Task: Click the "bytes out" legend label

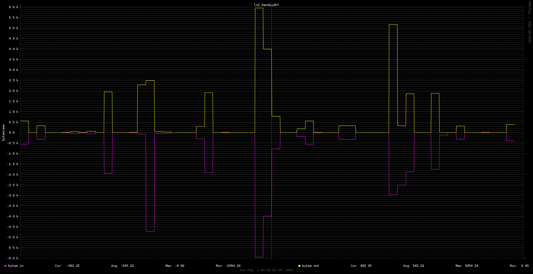Action: [310, 266]
